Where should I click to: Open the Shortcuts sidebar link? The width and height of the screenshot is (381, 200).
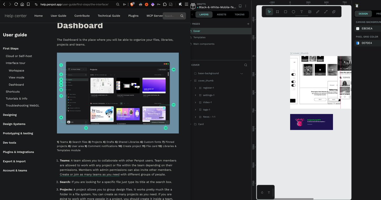point(13,92)
